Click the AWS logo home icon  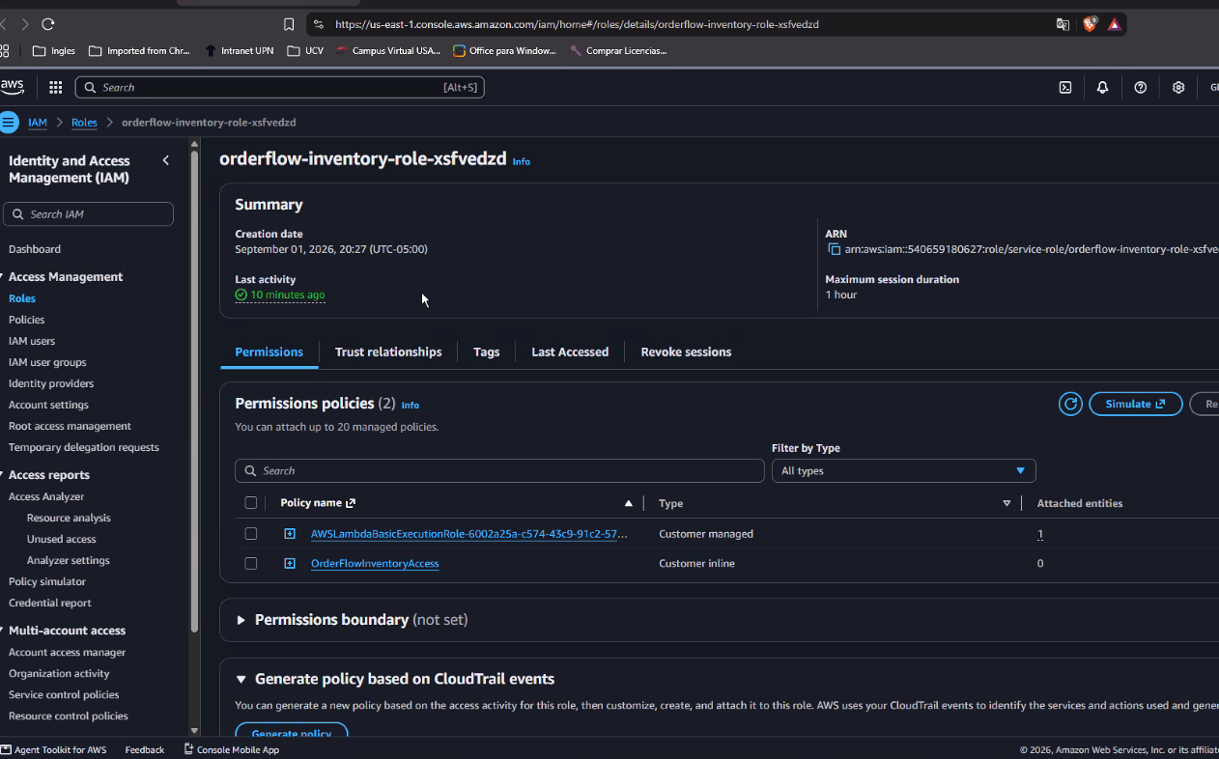(x=12, y=87)
